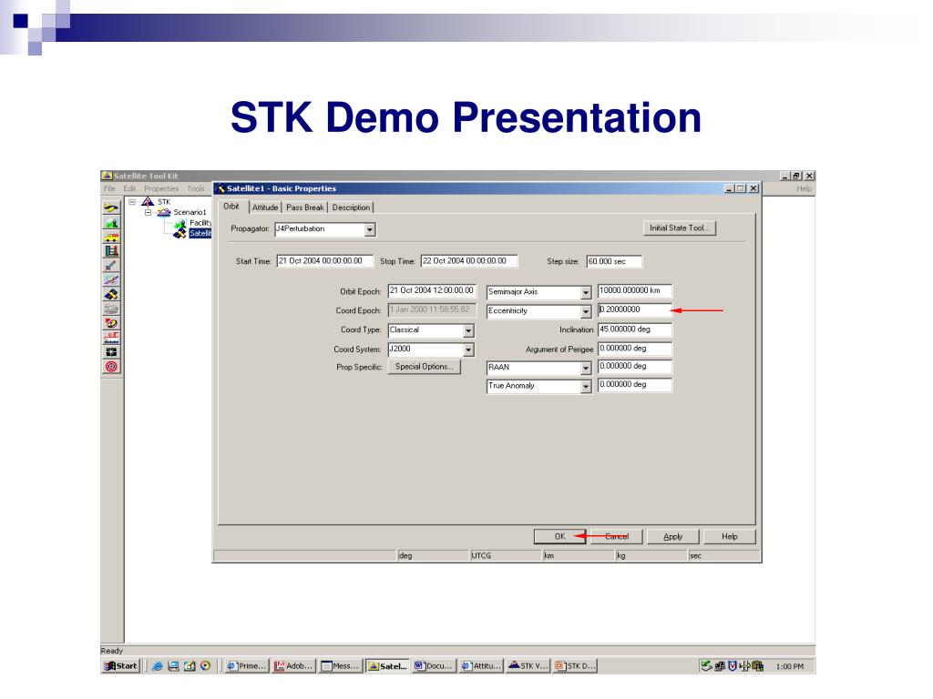Select the black four-square toolbar icon
This screenshot has width=933, height=699.
pyautogui.click(x=111, y=352)
